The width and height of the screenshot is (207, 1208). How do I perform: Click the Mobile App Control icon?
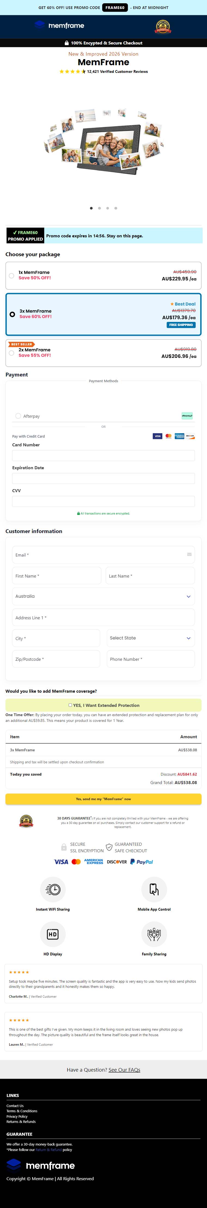click(154, 889)
